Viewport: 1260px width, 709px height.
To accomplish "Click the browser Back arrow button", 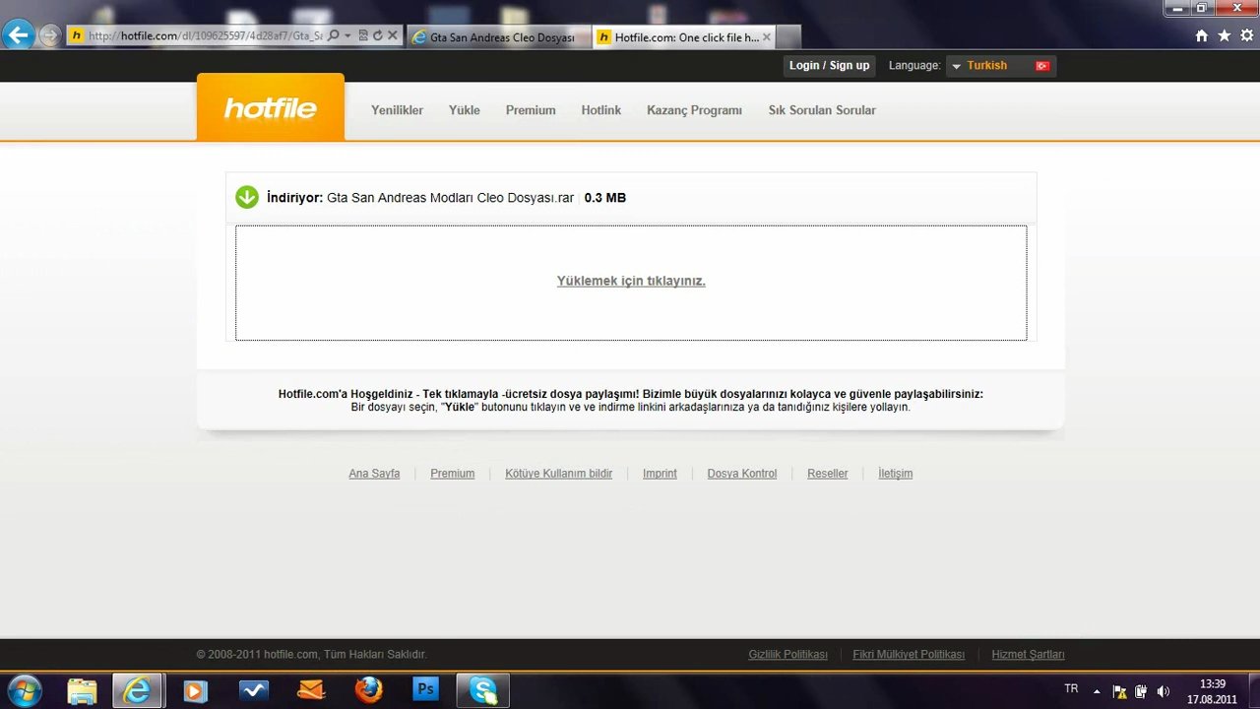I will 18,36.
